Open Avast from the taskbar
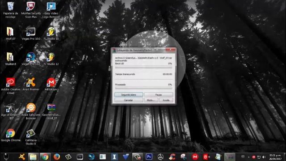Viewport: 286px width, 161px height. (x=22, y=157)
